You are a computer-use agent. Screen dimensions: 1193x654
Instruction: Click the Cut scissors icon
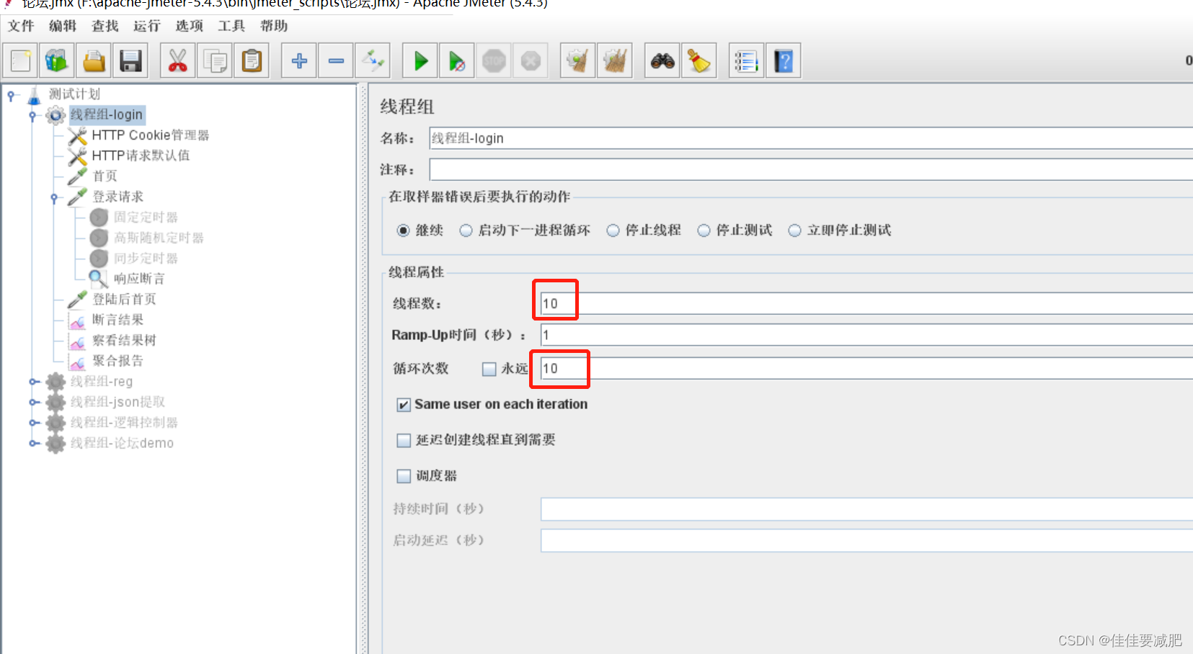(177, 61)
